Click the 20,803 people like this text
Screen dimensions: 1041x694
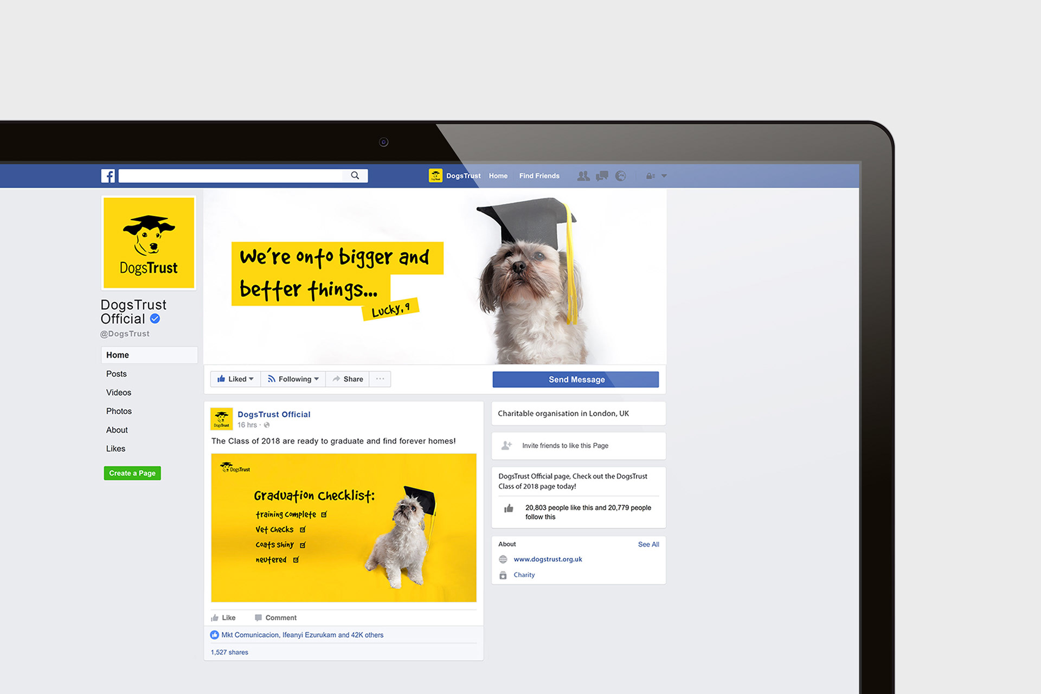pyautogui.click(x=588, y=512)
